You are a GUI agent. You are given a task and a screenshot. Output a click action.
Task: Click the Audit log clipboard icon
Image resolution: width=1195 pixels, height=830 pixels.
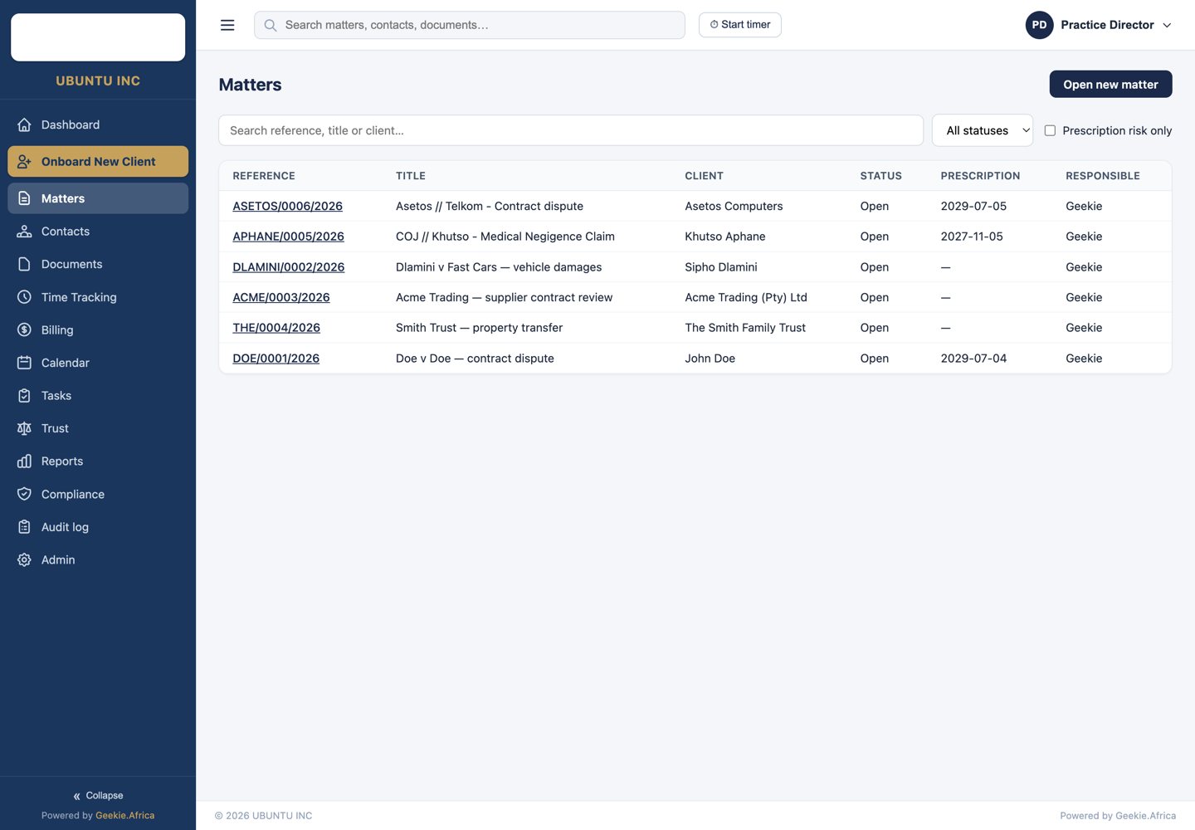24,527
